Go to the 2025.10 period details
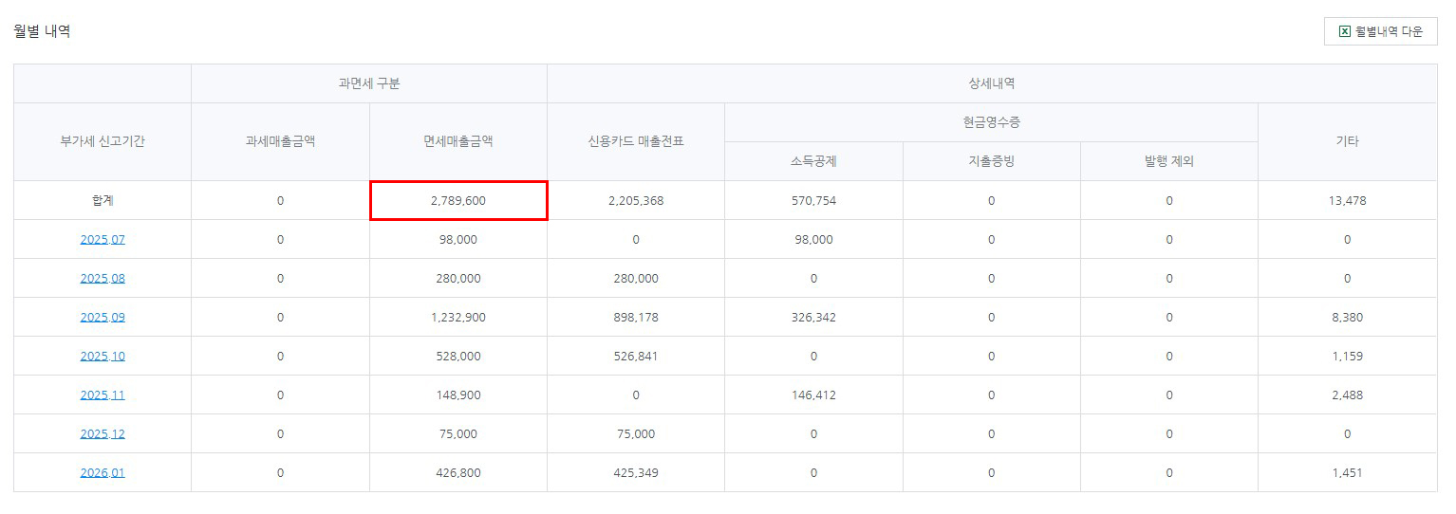 [x=103, y=357]
